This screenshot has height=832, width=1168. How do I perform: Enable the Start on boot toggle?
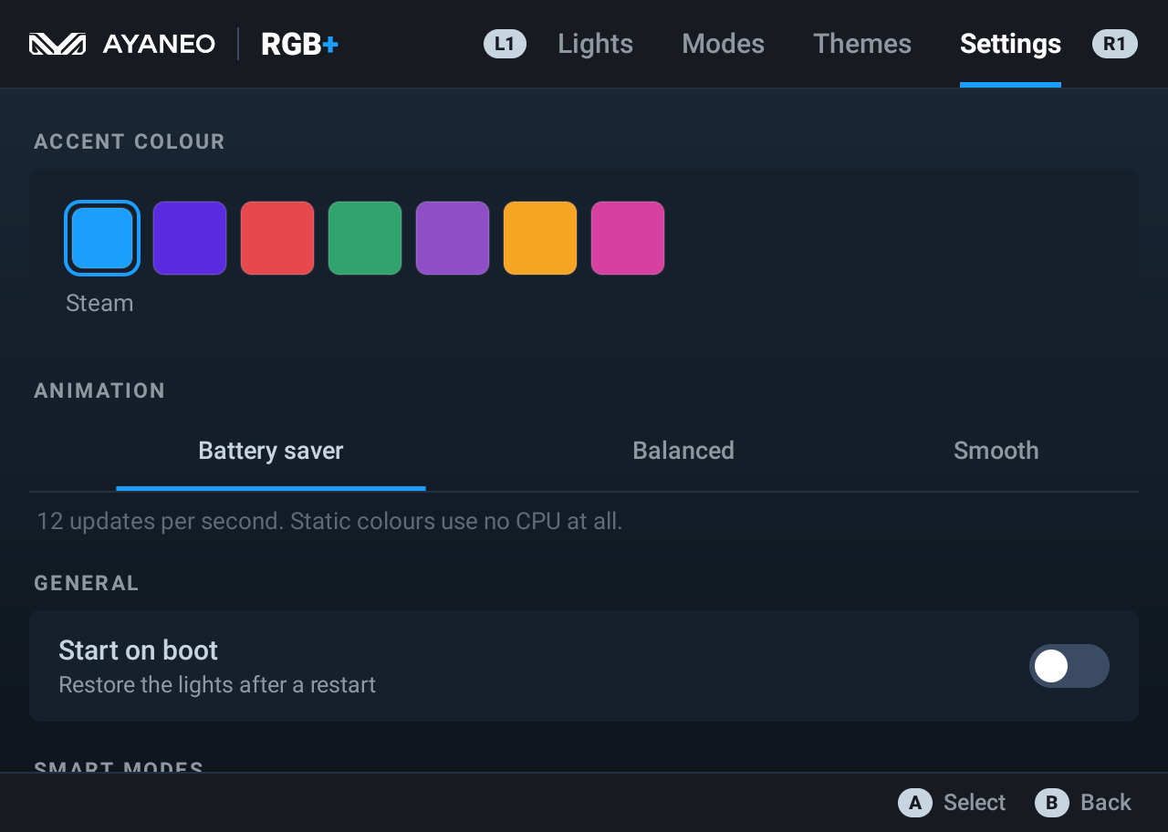coord(1069,666)
